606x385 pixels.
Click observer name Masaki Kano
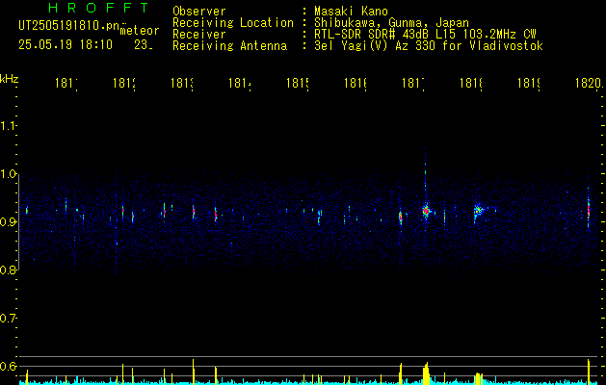[x=351, y=11]
